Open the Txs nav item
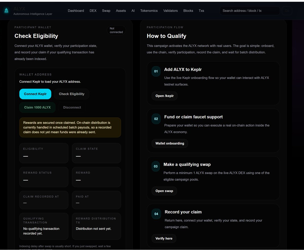 click(201, 11)
